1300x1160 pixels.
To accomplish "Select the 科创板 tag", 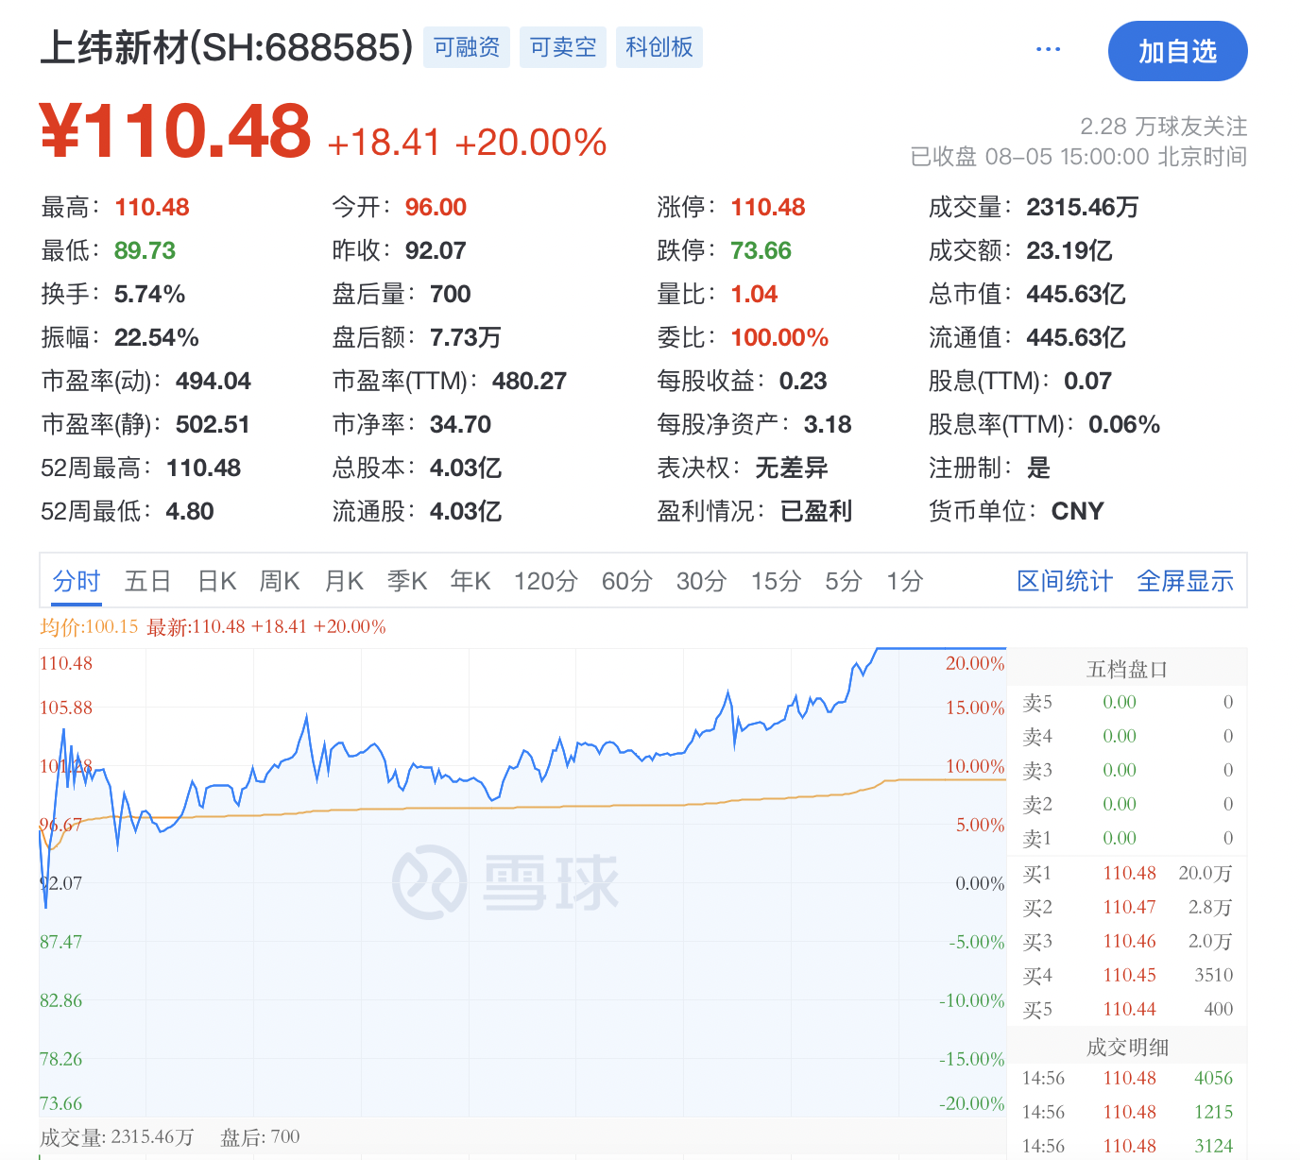I will click(x=659, y=47).
